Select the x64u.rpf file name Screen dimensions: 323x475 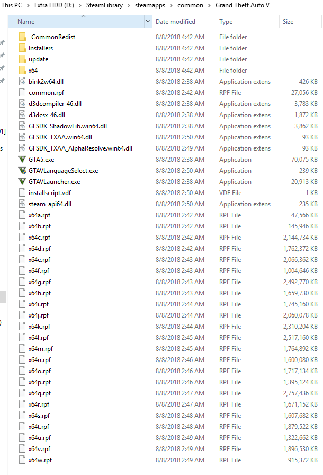[40, 438]
